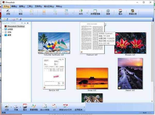Screen dimensions: 155x115
Task: Expand the 桌面 tree node
Action: click(3, 35)
